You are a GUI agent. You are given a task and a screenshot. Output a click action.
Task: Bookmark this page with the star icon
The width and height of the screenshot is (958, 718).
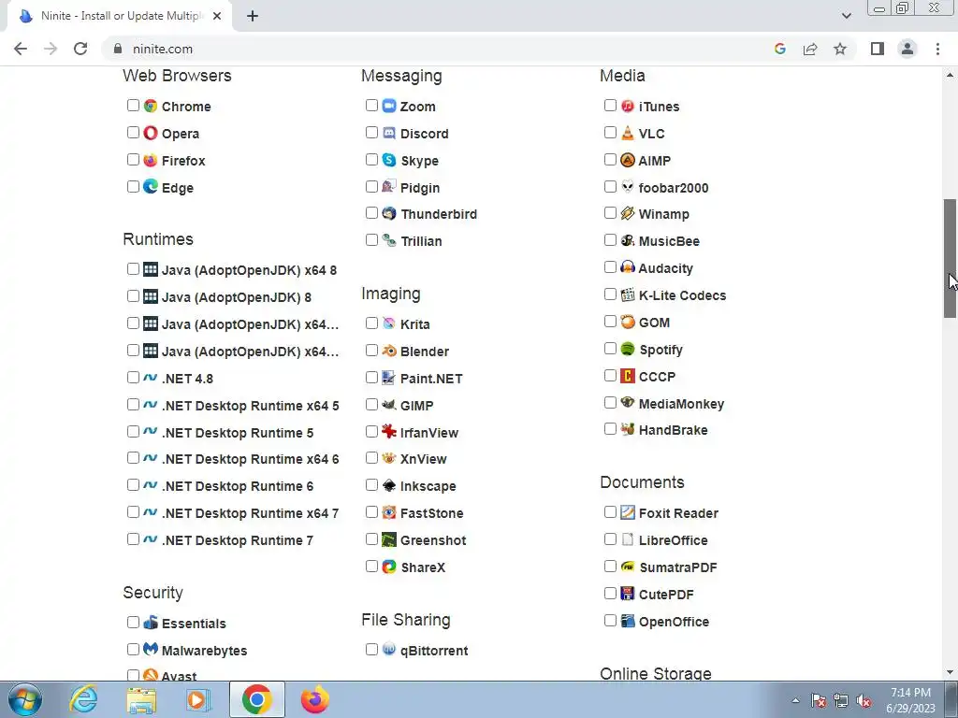(x=840, y=49)
